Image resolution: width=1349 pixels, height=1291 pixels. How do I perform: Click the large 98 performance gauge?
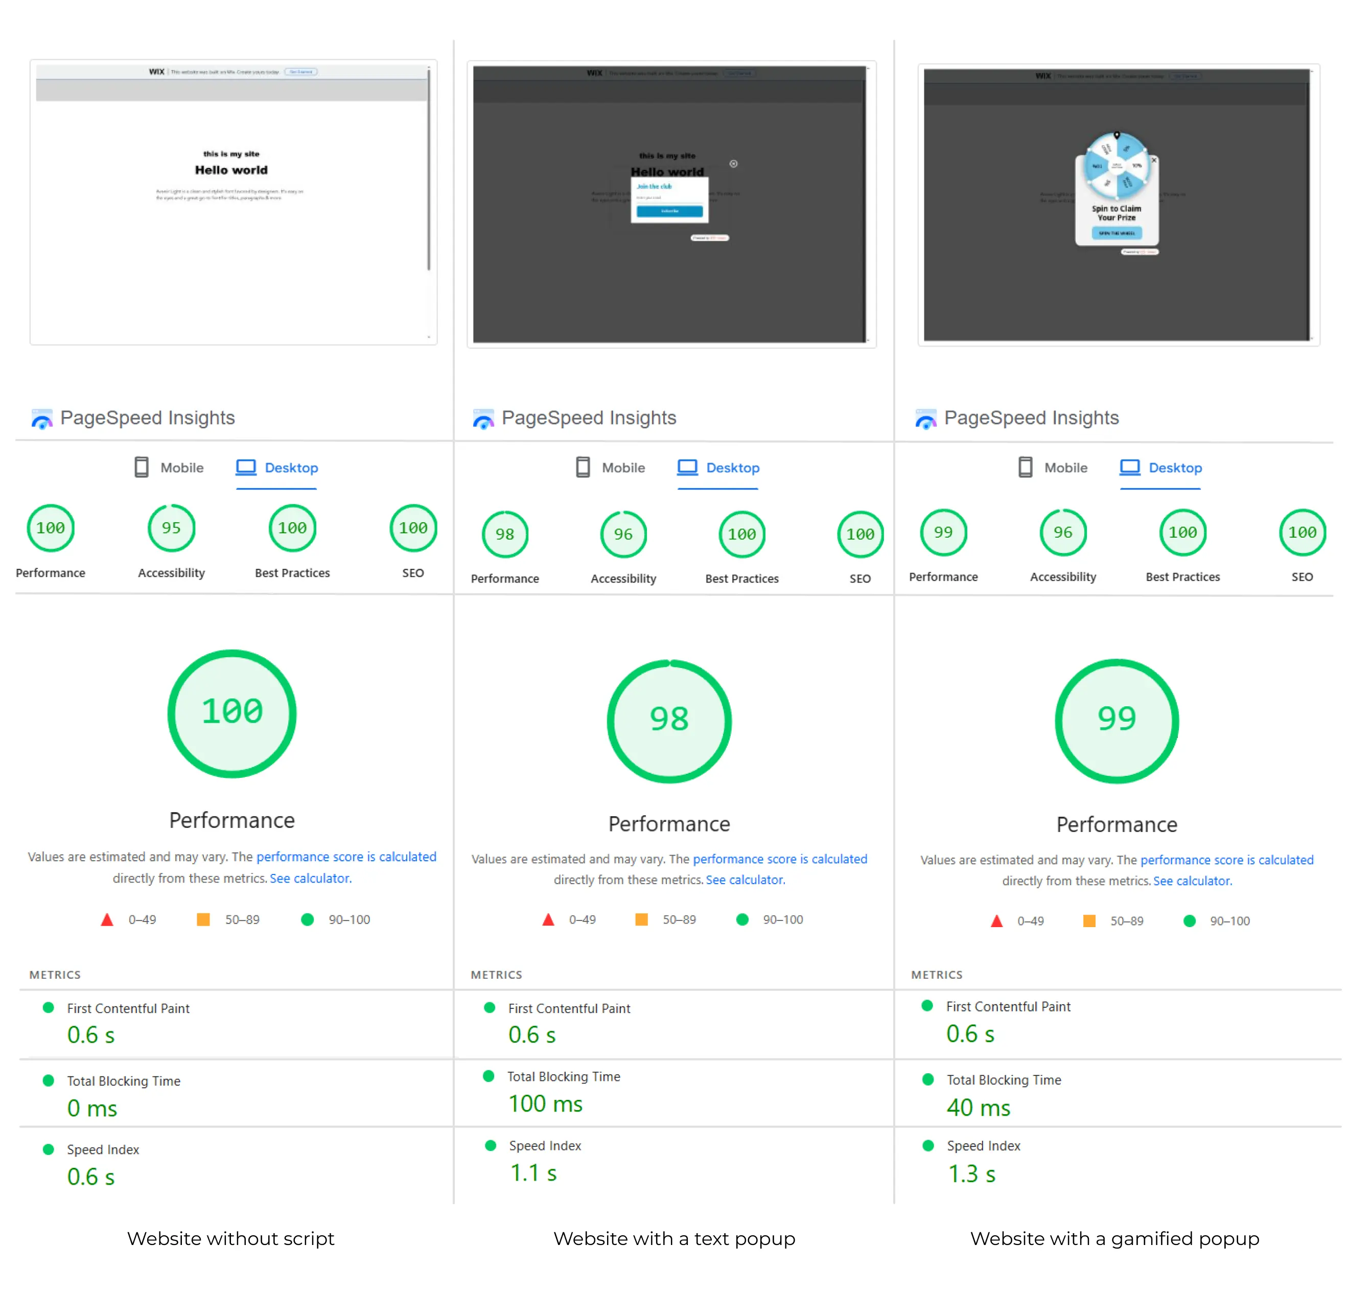(x=669, y=721)
